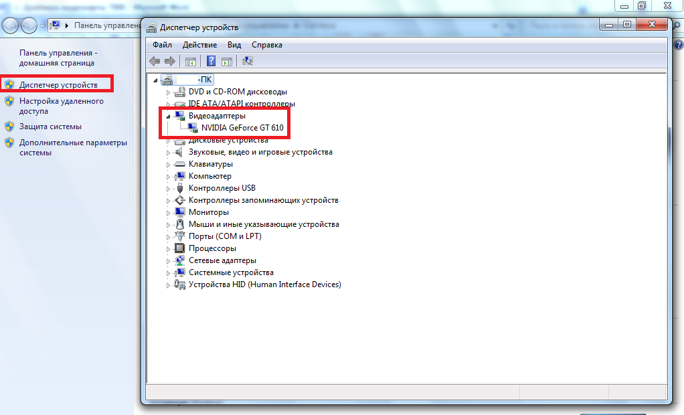
Task: Open the Справка menu
Action: pos(267,45)
